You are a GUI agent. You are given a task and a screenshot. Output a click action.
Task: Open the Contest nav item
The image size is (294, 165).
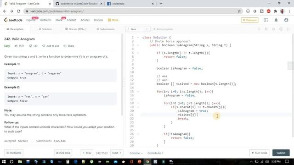tap(72, 20)
